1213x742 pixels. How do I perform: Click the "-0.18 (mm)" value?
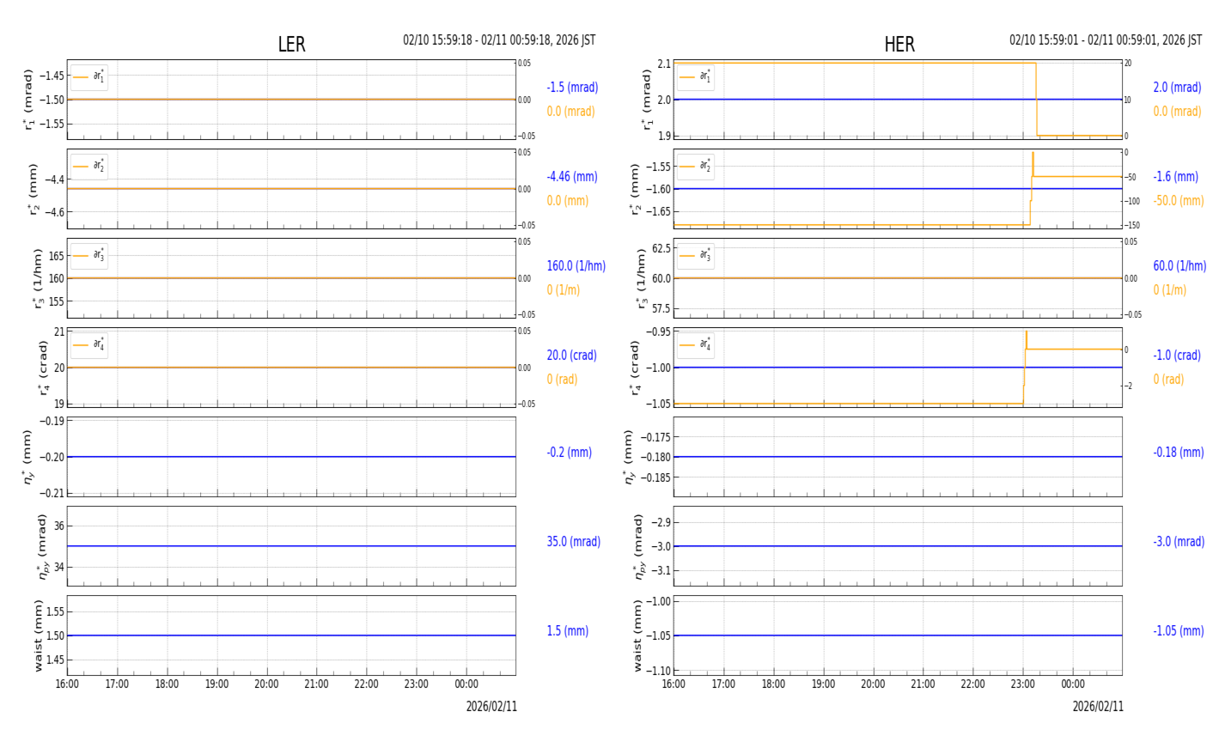(1178, 453)
